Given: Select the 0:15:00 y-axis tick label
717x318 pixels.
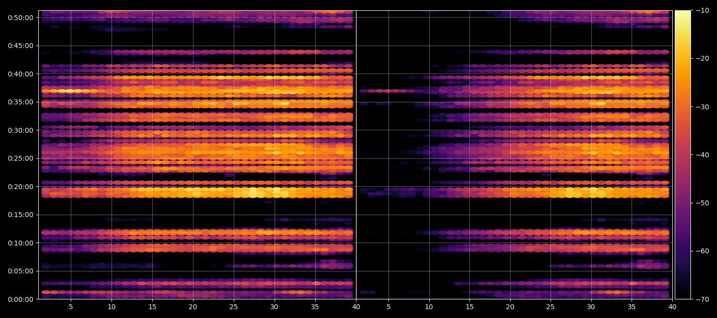Looking at the screenshot, I should tap(21, 215).
